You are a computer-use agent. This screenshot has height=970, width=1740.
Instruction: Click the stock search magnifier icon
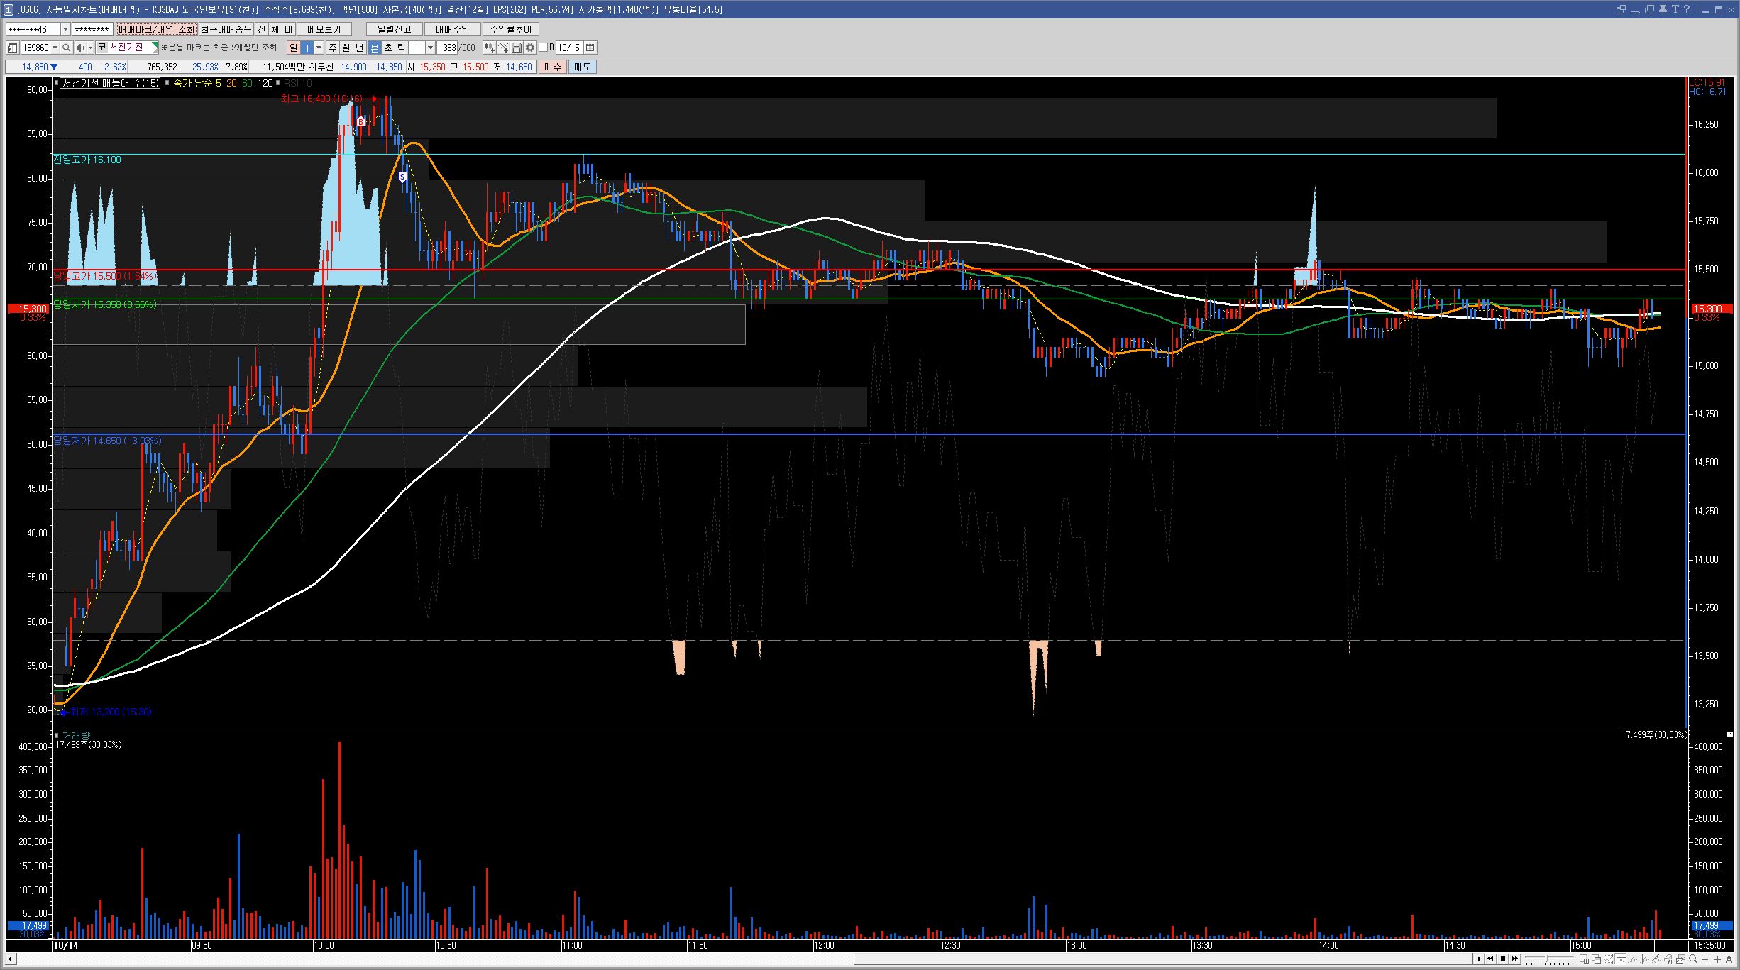67,48
